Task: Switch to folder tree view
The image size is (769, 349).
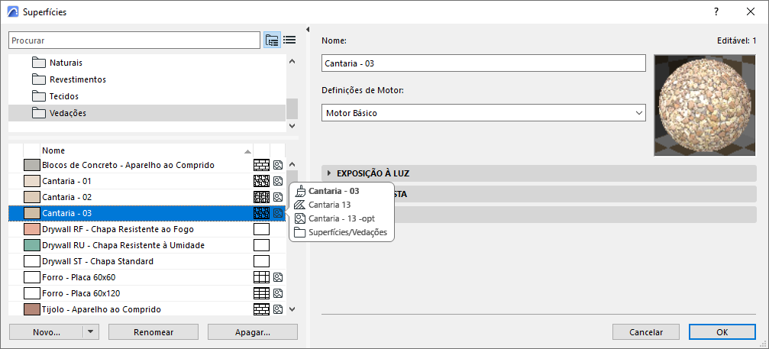Action: (272, 40)
